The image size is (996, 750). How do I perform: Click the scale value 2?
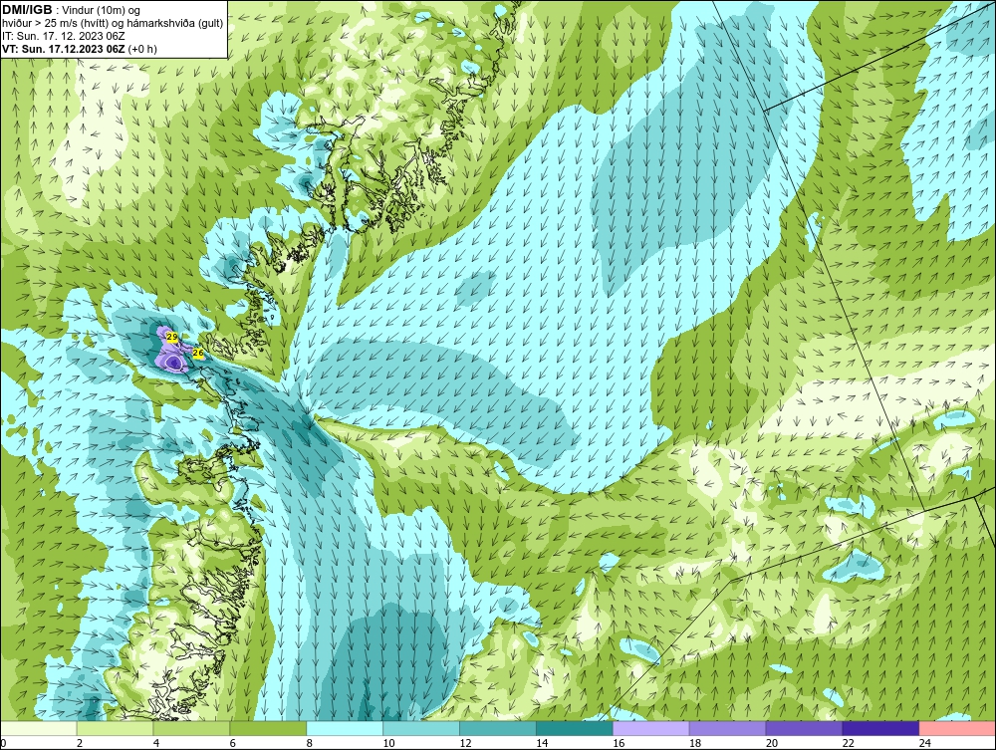(x=80, y=743)
